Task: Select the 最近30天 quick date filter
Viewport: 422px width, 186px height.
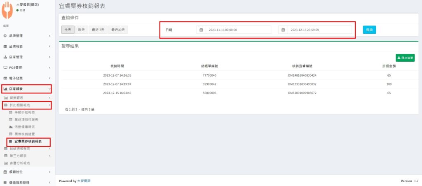Action: click(x=119, y=30)
